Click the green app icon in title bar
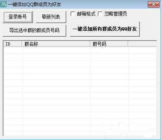 (x=3, y=4)
